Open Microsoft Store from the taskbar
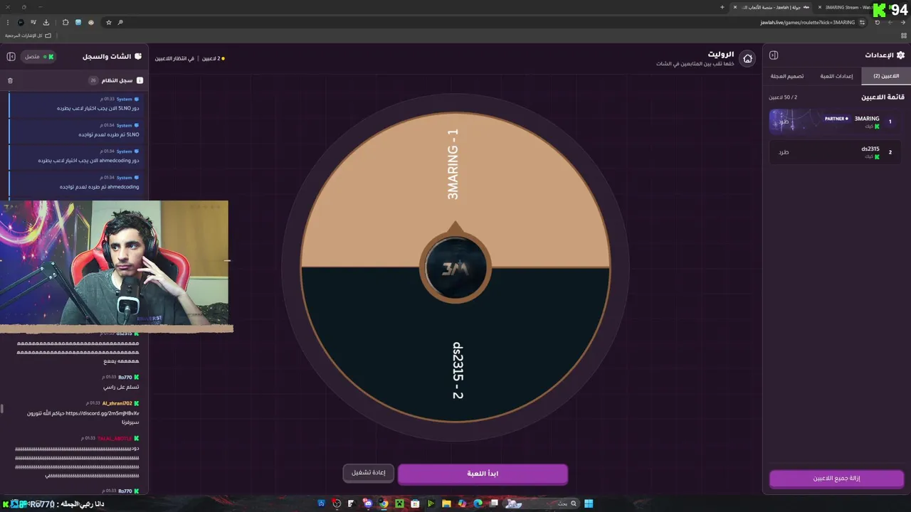Viewport: 911px width, 512px height. [415, 503]
